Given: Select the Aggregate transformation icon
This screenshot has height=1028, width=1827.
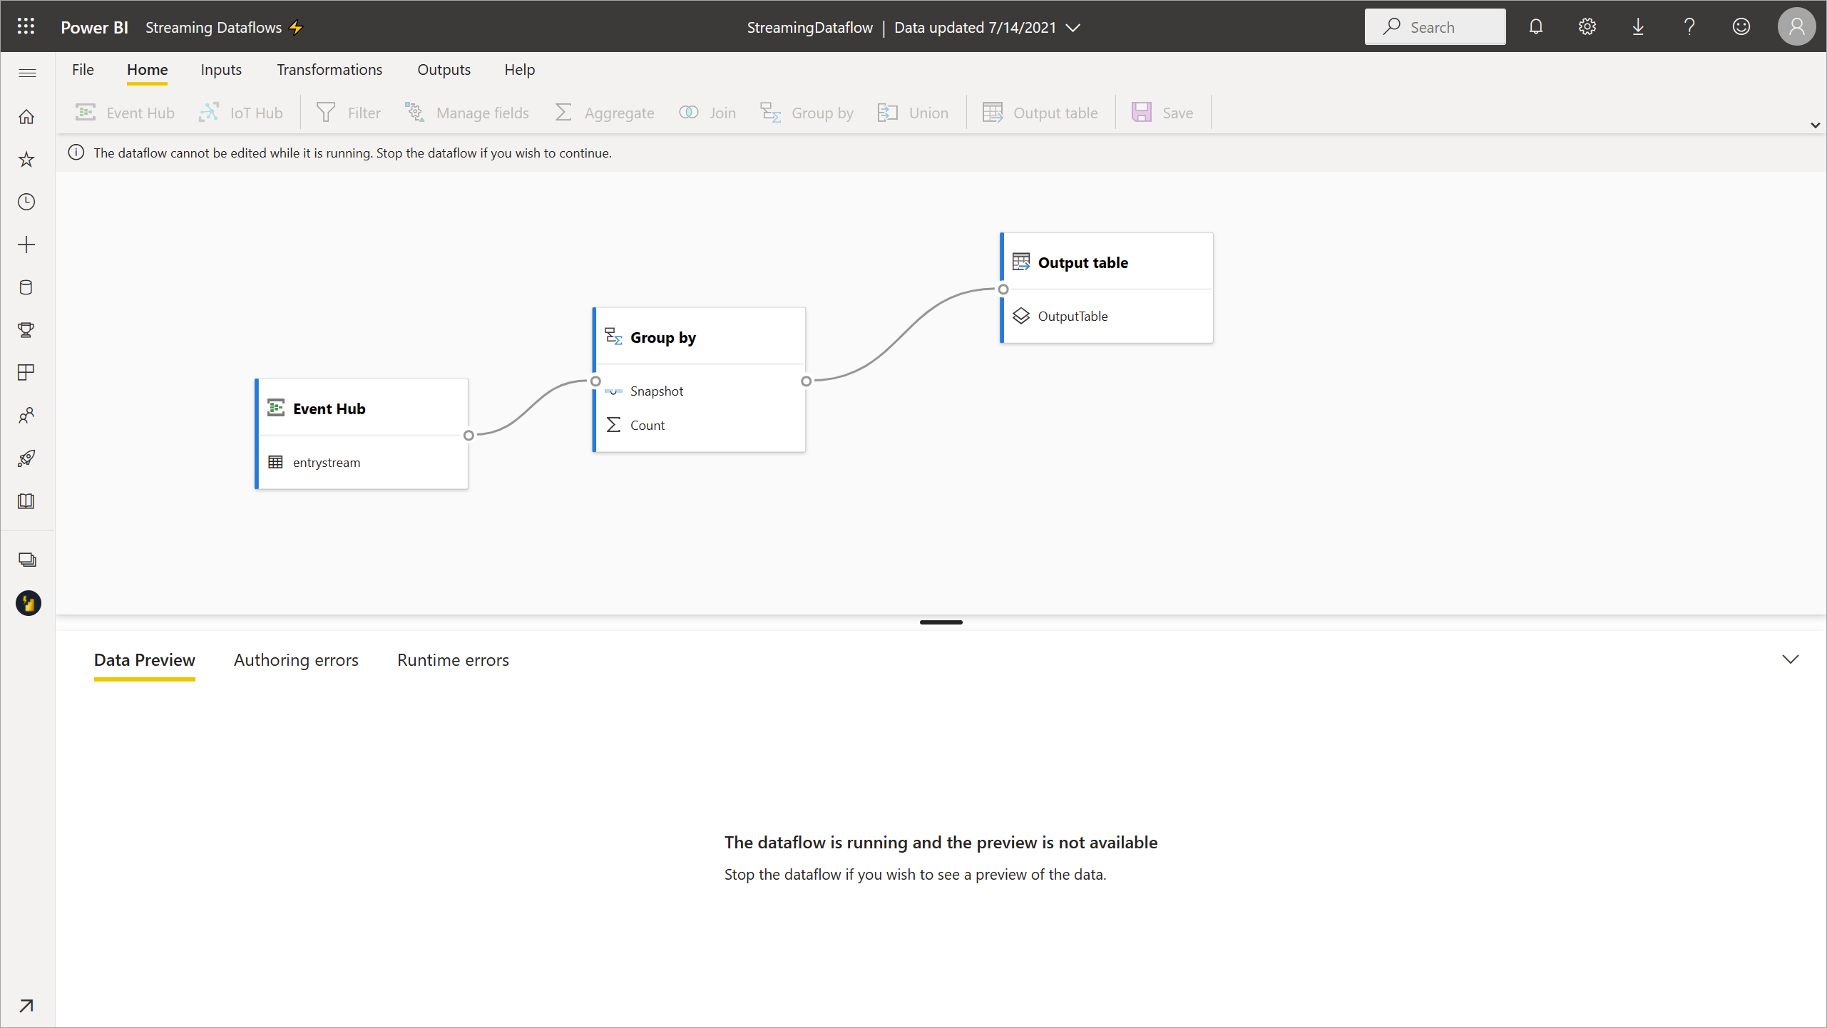Looking at the screenshot, I should [x=563, y=112].
